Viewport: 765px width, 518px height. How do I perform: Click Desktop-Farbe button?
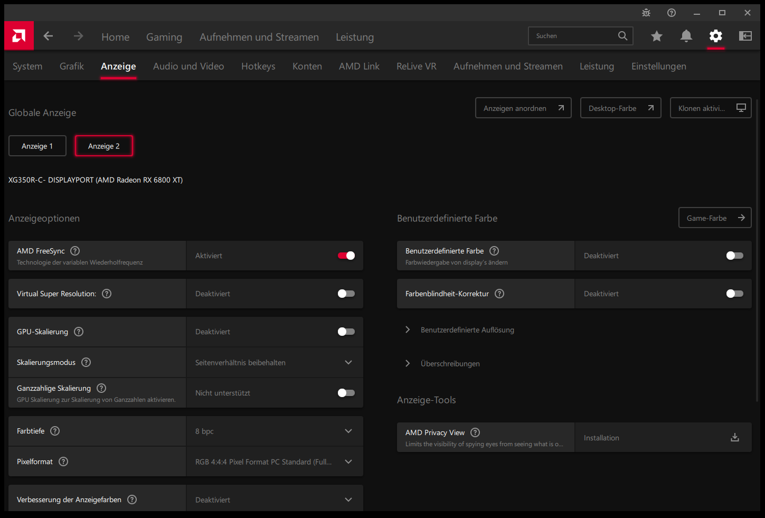point(621,108)
